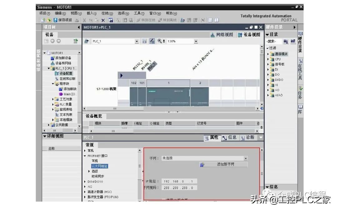This screenshot has width=337, height=210.
Task: Expand the 公共数据 folder
Action: click(x=49, y=125)
